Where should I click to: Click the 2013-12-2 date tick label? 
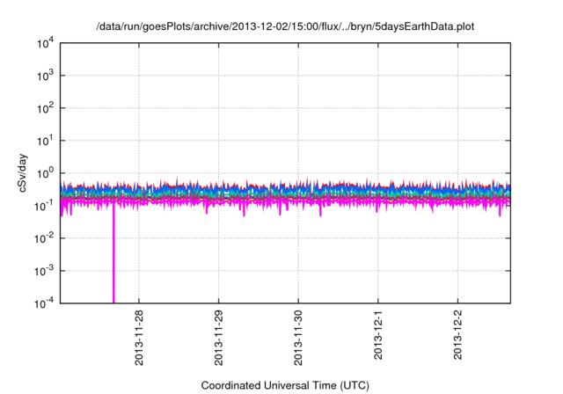[x=457, y=335]
